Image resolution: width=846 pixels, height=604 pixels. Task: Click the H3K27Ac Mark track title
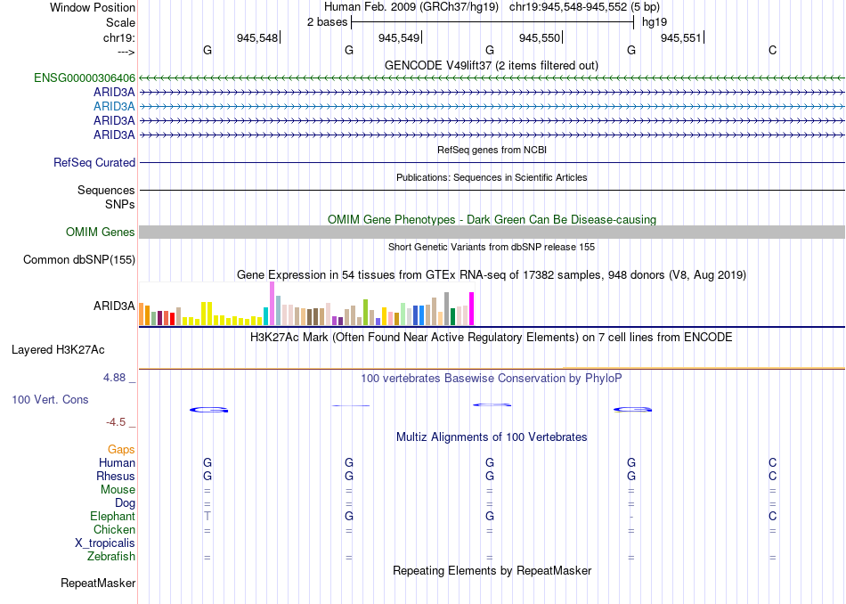[x=491, y=338]
